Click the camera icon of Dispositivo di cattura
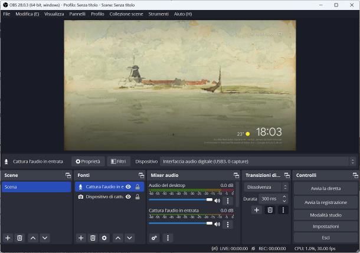The height and width of the screenshot is (253, 360). click(81, 197)
